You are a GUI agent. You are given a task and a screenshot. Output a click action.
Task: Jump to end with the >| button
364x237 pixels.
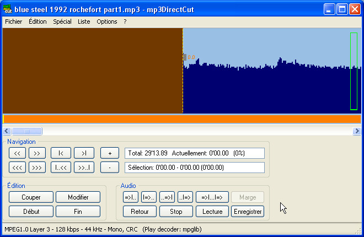[x=84, y=153]
